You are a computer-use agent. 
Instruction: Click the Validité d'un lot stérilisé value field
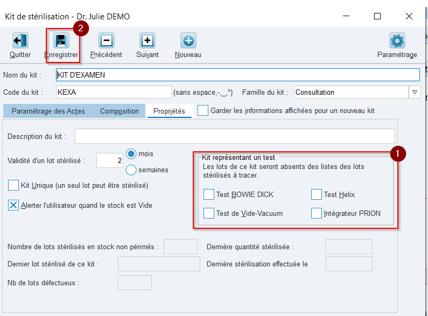109,160
